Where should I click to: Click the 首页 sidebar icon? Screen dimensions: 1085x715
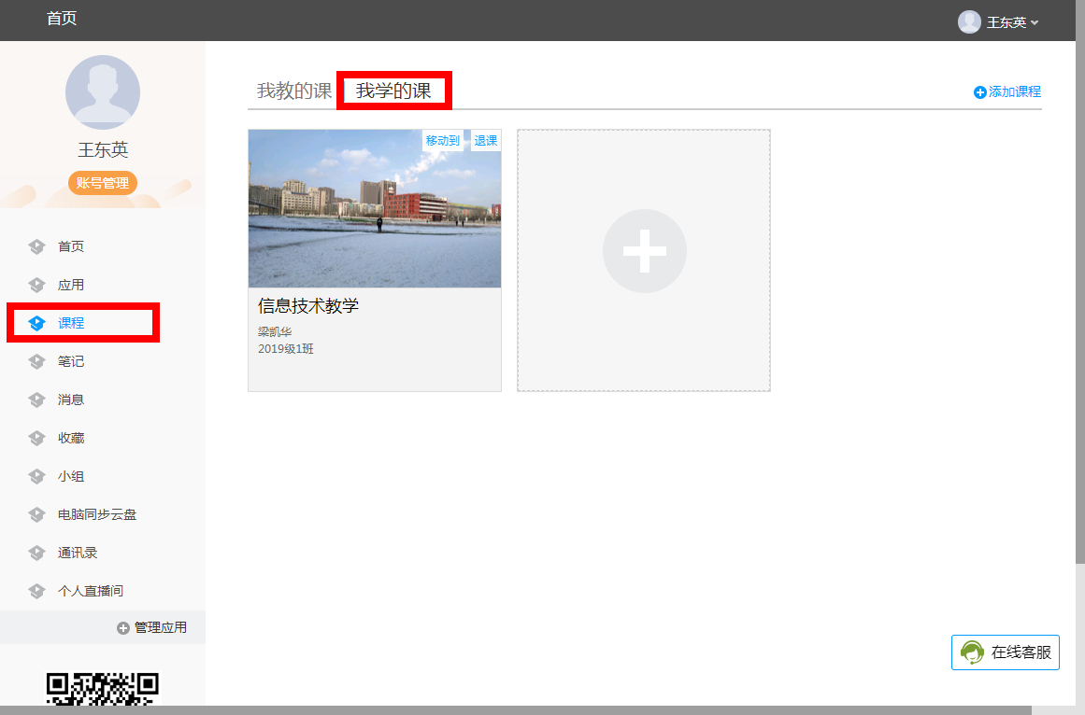point(36,246)
